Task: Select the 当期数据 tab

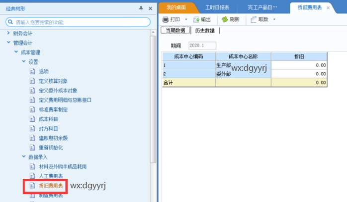Action: click(x=175, y=31)
